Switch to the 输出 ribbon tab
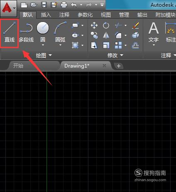 142,15
